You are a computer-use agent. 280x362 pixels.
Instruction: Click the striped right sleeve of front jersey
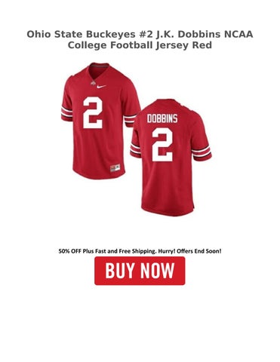pos(129,121)
